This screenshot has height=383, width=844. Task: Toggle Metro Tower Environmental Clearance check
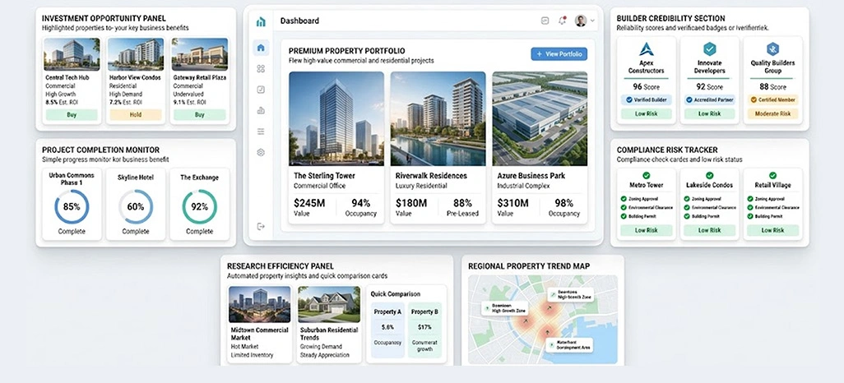point(624,207)
